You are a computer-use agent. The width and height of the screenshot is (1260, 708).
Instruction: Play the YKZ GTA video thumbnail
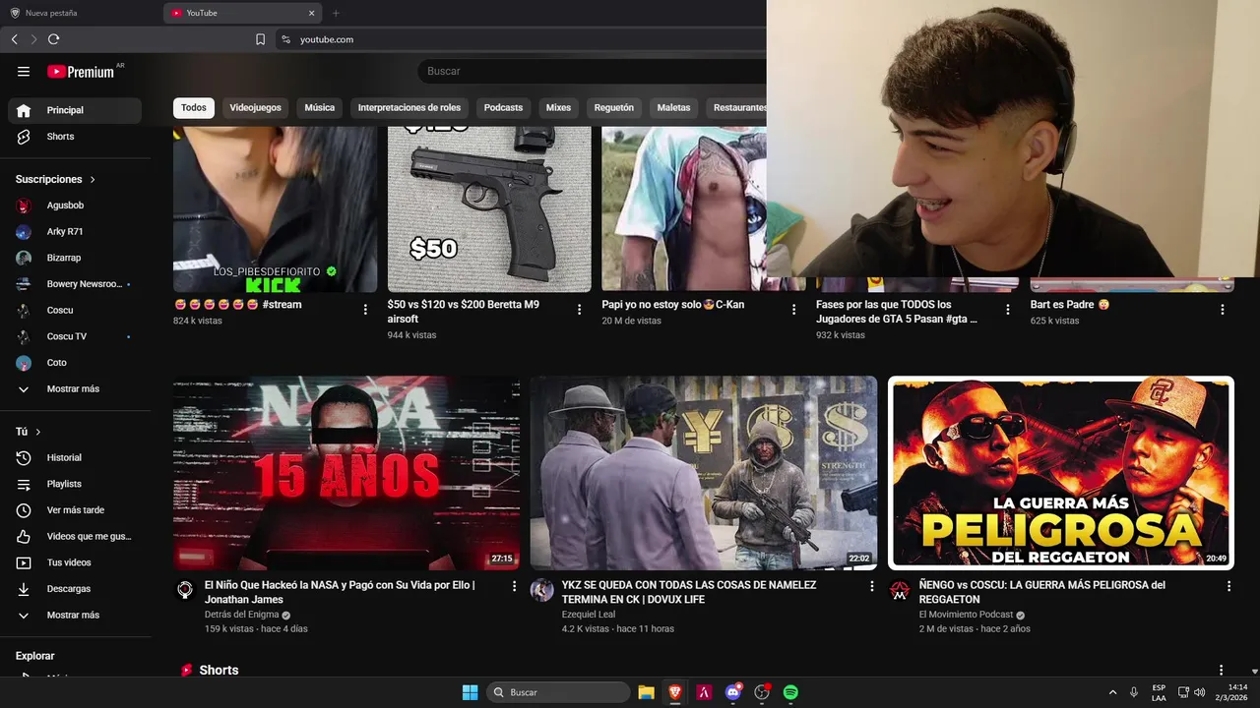[703, 473]
